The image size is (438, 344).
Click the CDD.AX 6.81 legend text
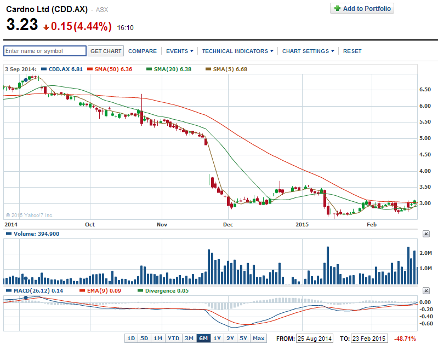point(66,69)
